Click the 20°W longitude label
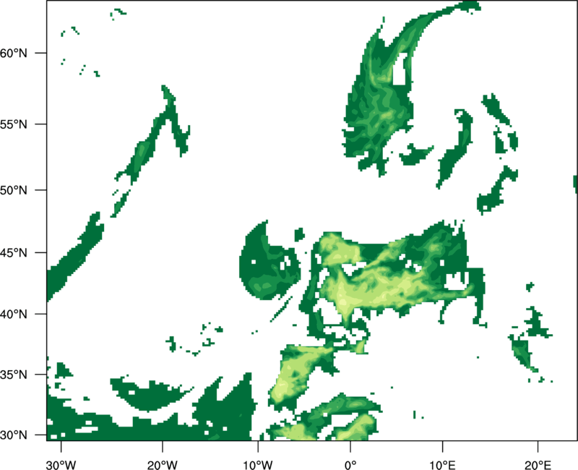This screenshot has height=470, width=578. click(162, 465)
